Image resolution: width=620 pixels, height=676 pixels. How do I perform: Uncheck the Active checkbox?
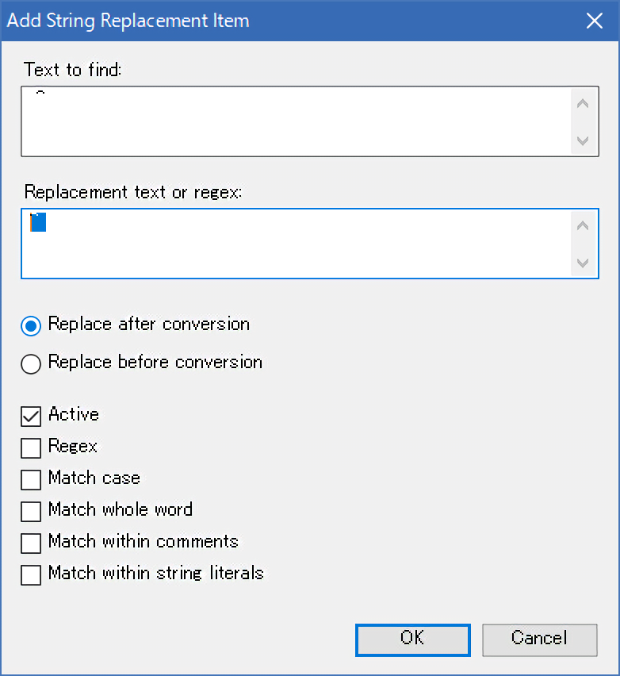pyautogui.click(x=32, y=416)
